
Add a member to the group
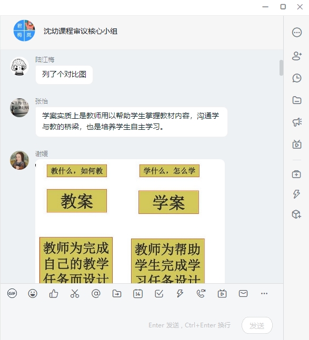tap(297, 56)
